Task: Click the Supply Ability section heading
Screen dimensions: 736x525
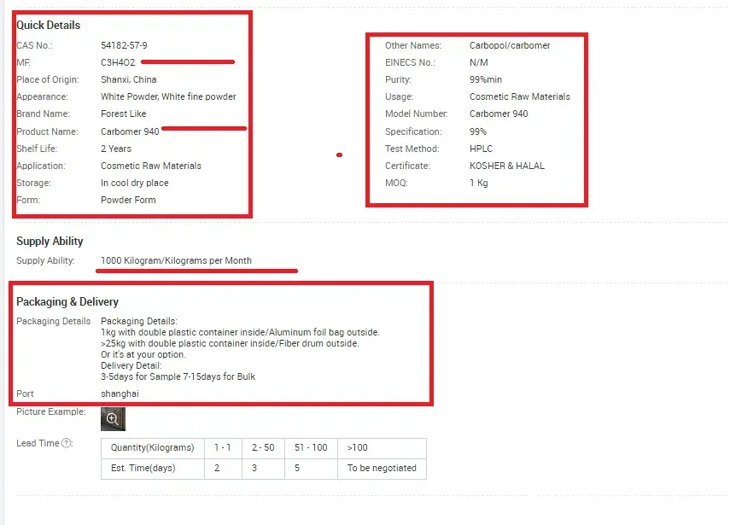Action: (x=50, y=242)
